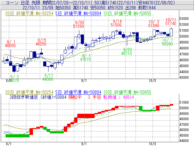Screen dimensions: 194x148
Task: Click the lower chart's 9/1 date axis label
Action: point(84,144)
